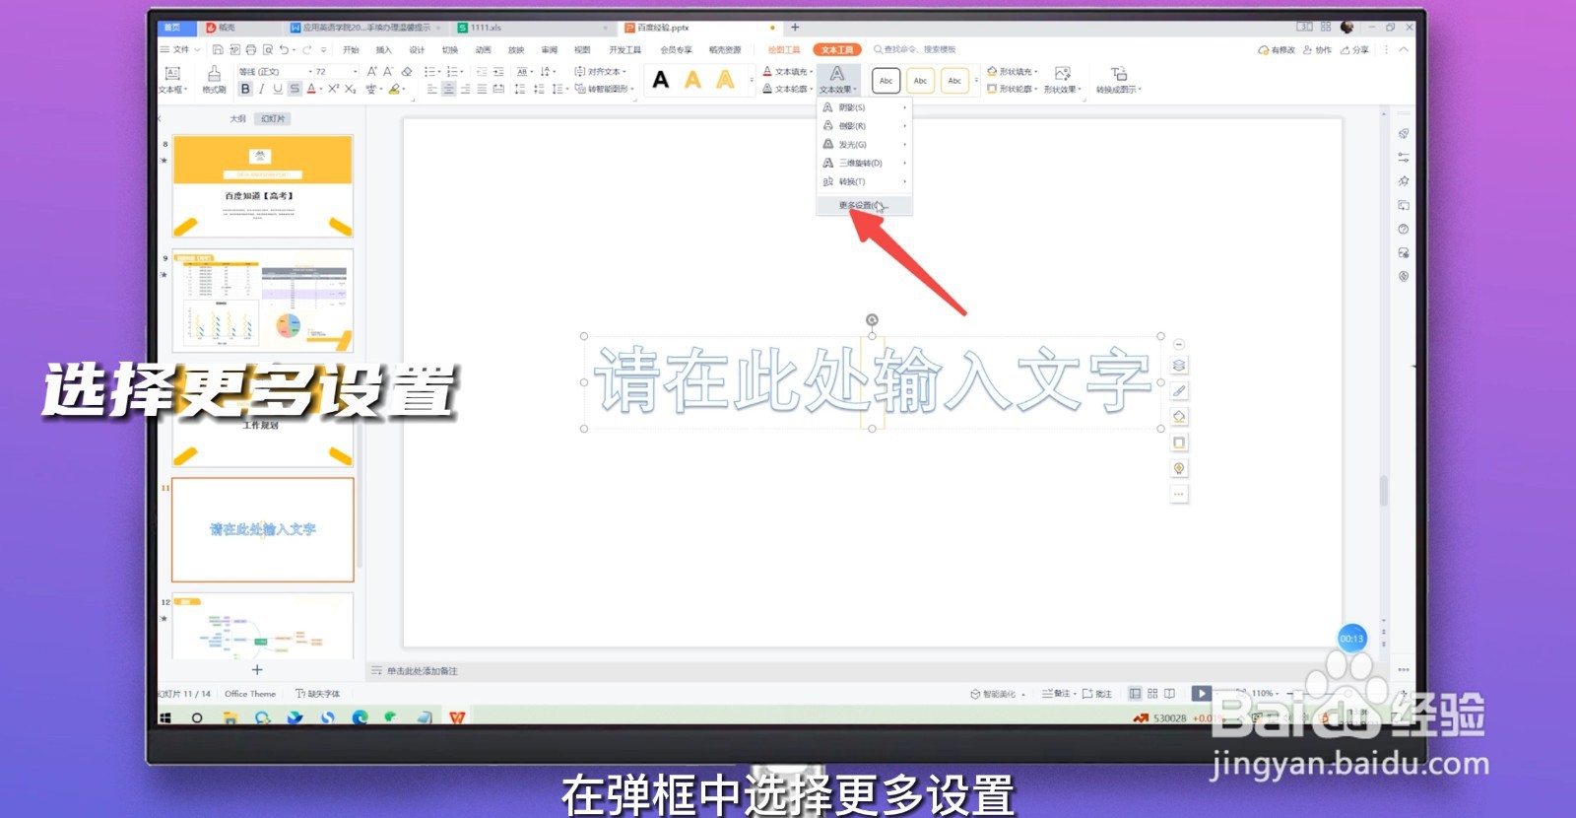Increase font size with the larger A icon
The width and height of the screenshot is (1576, 818).
coord(372,71)
